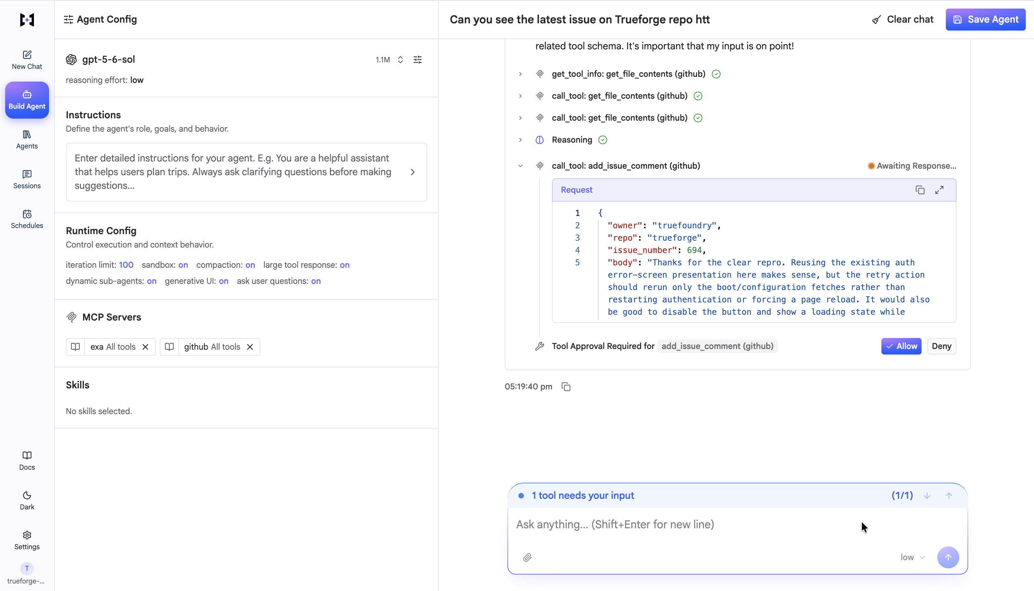The image size is (1034, 591).
Task: Expand the second call_tool: get_file_contents step
Action: point(520,118)
